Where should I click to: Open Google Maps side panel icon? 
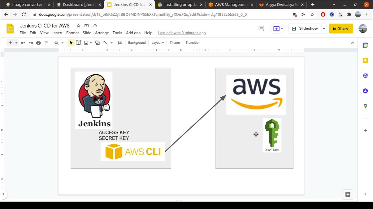click(365, 106)
